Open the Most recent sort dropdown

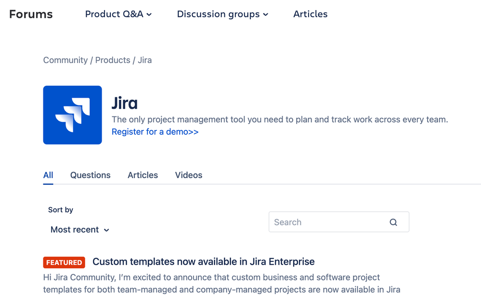[80, 230]
